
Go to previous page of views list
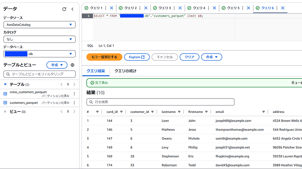pos(61,111)
